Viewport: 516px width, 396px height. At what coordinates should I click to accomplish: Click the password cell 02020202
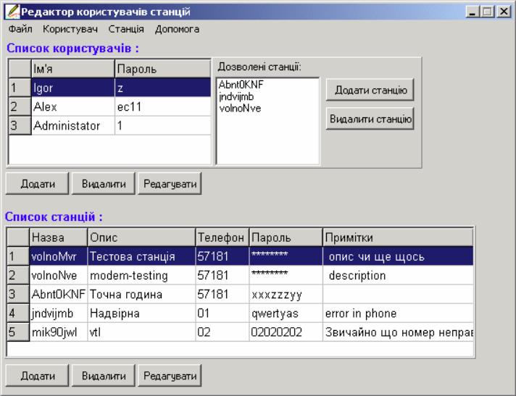pyautogui.click(x=286, y=332)
